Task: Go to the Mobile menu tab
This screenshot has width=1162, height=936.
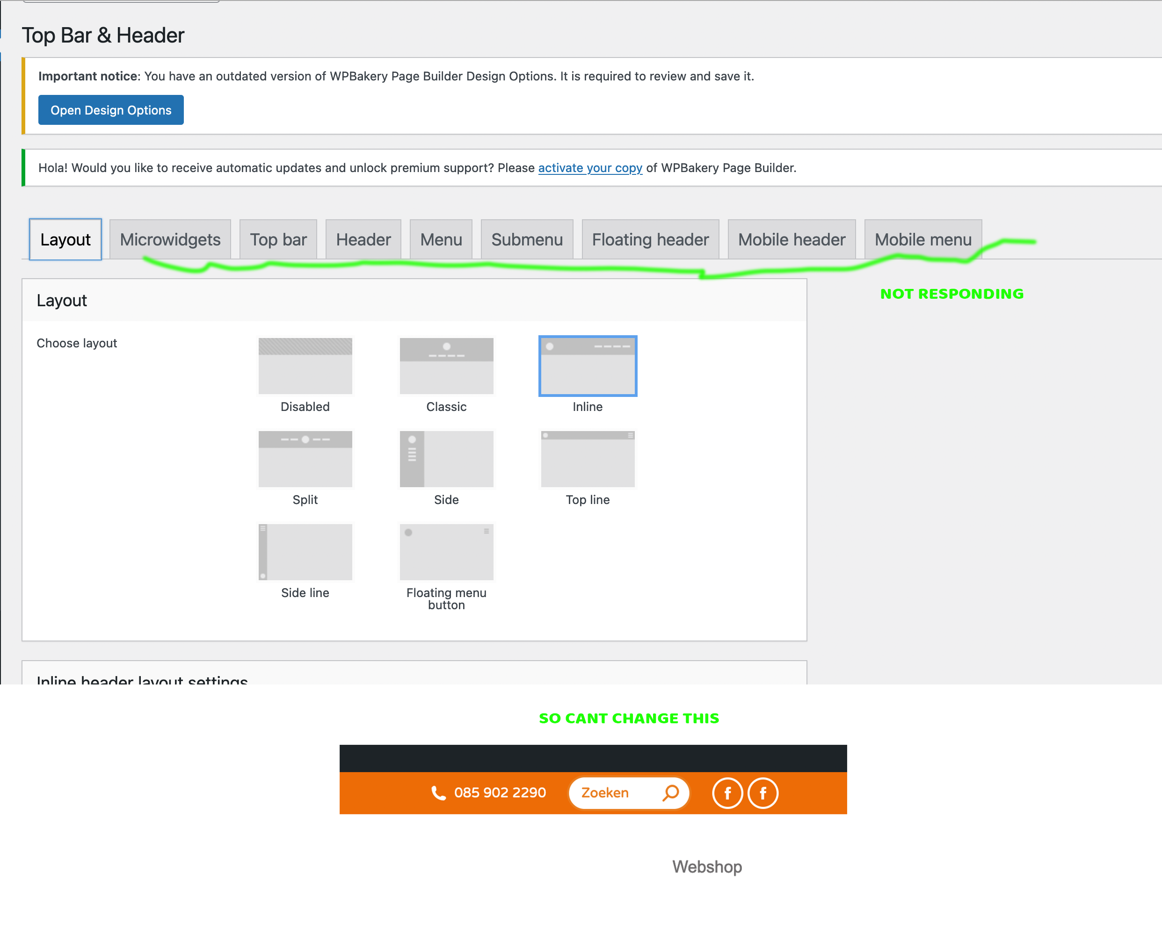Action: (922, 239)
